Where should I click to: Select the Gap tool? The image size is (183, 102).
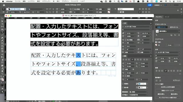tap(2, 27)
